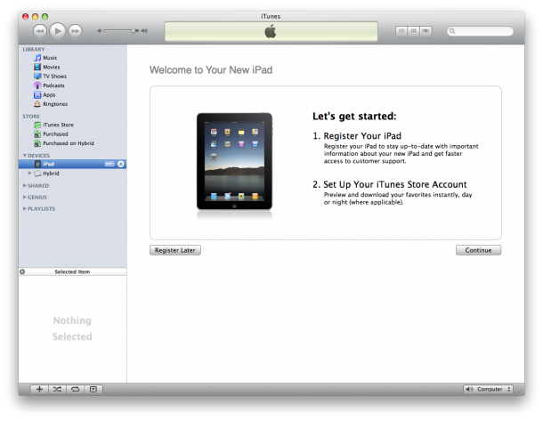Click the Apple logo status display
Viewport: 543px width, 421px height.
click(271, 31)
